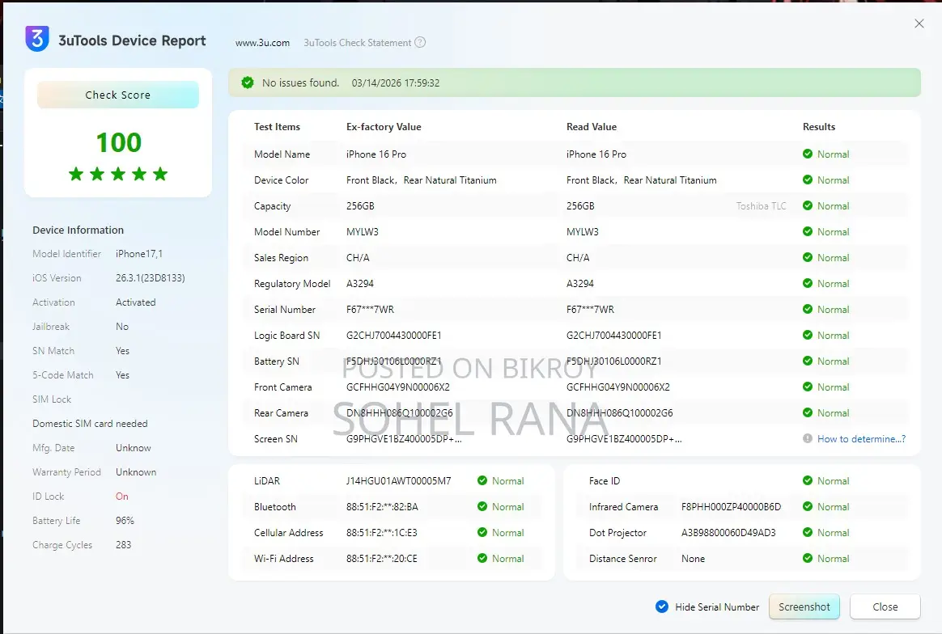Viewport: 942px width, 634px height.
Task: Click the green check icon in Cellular Address row
Action: [482, 532]
